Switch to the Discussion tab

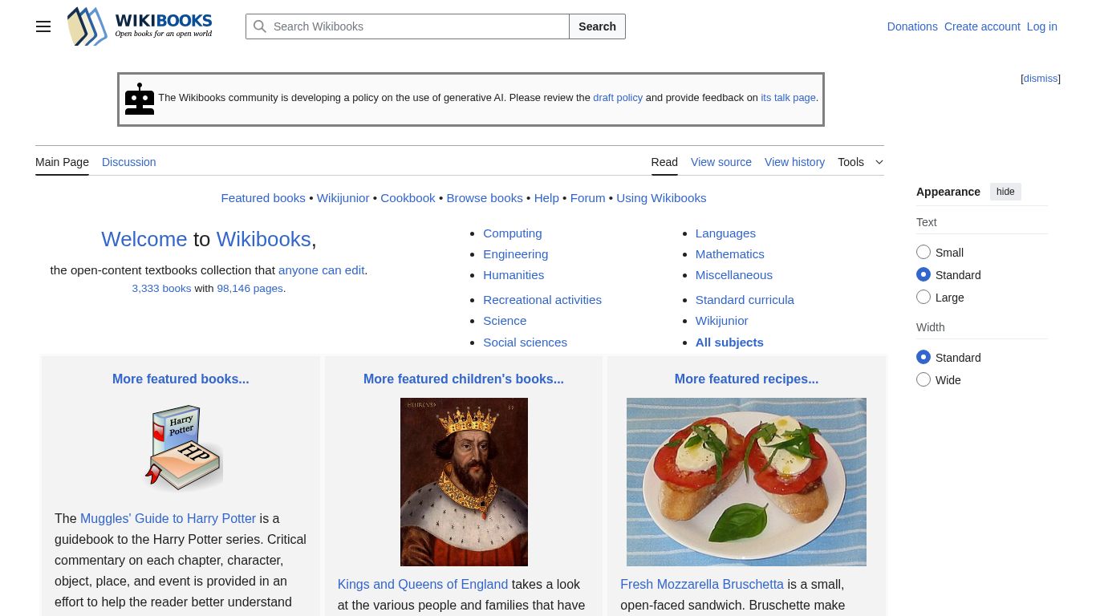tap(128, 162)
